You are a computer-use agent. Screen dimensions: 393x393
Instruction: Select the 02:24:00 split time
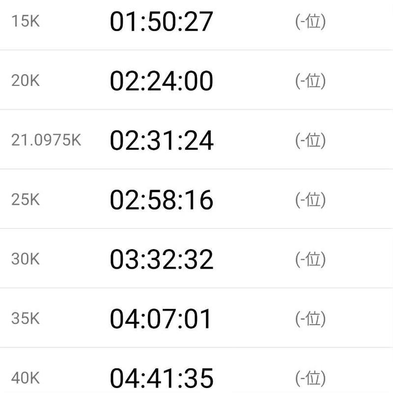point(161,81)
